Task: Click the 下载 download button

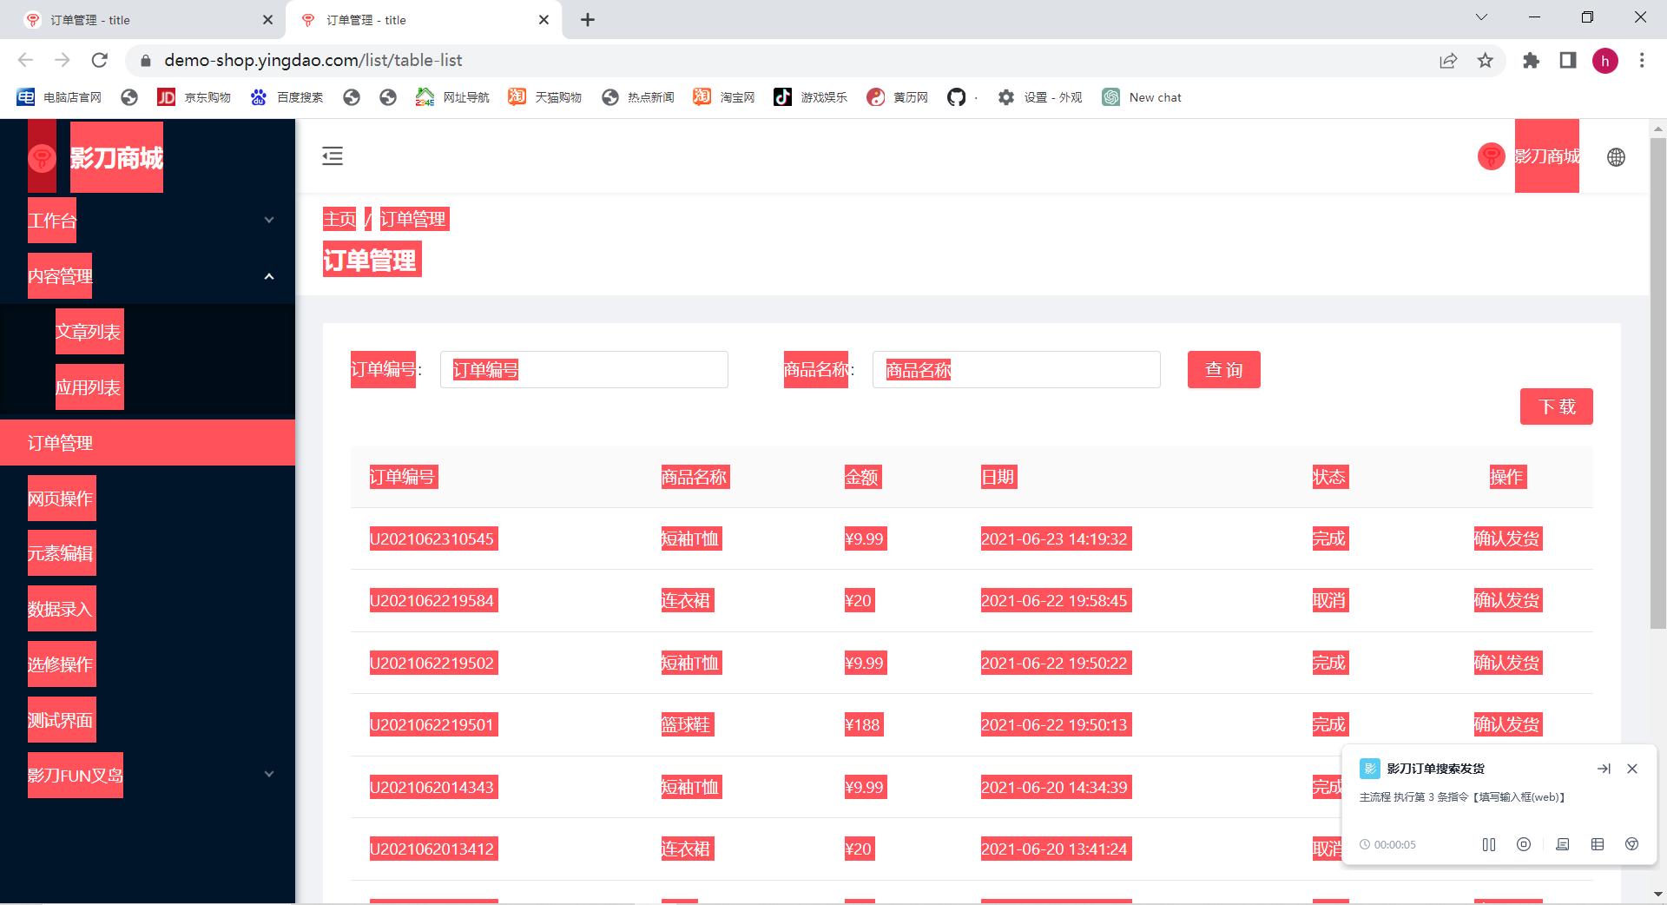Action: click(1556, 406)
